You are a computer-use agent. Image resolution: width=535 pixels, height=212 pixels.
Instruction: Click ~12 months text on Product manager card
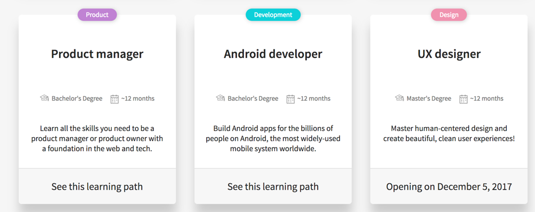pos(138,98)
